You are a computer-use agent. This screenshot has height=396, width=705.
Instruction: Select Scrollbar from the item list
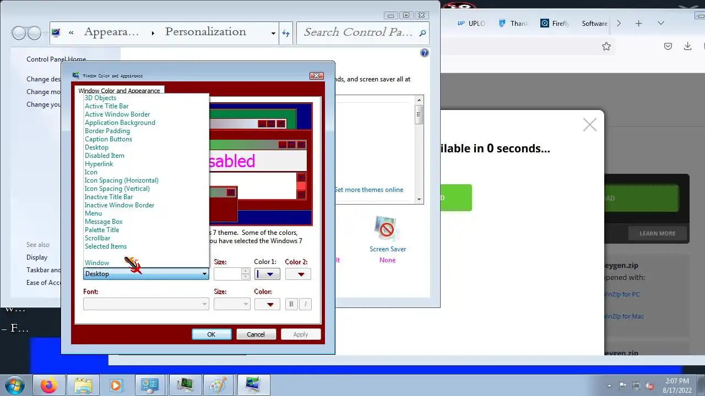(97, 238)
